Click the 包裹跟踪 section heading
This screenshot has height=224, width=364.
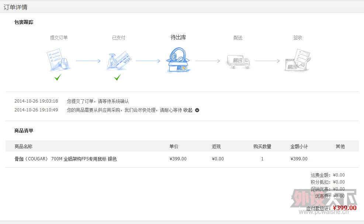pyautogui.click(x=24, y=22)
